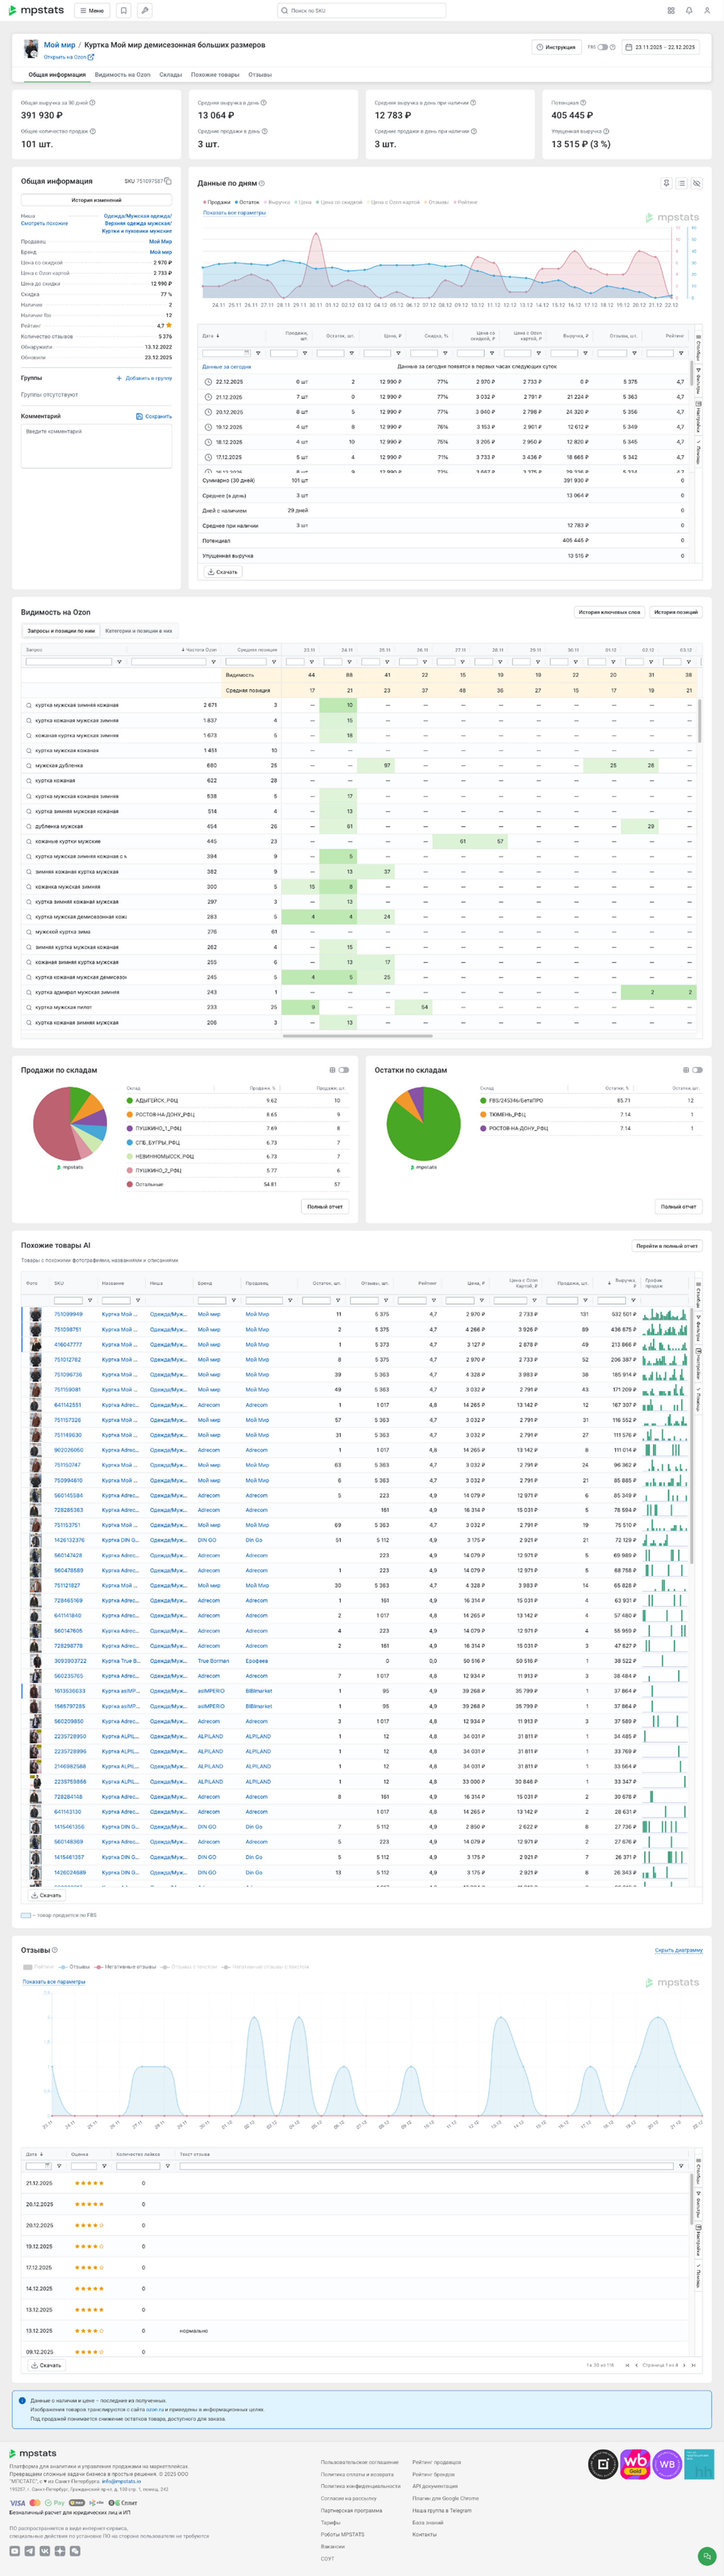The image size is (724, 2576).
Task: Copy the SKU number with copy icon
Action: click(168, 182)
